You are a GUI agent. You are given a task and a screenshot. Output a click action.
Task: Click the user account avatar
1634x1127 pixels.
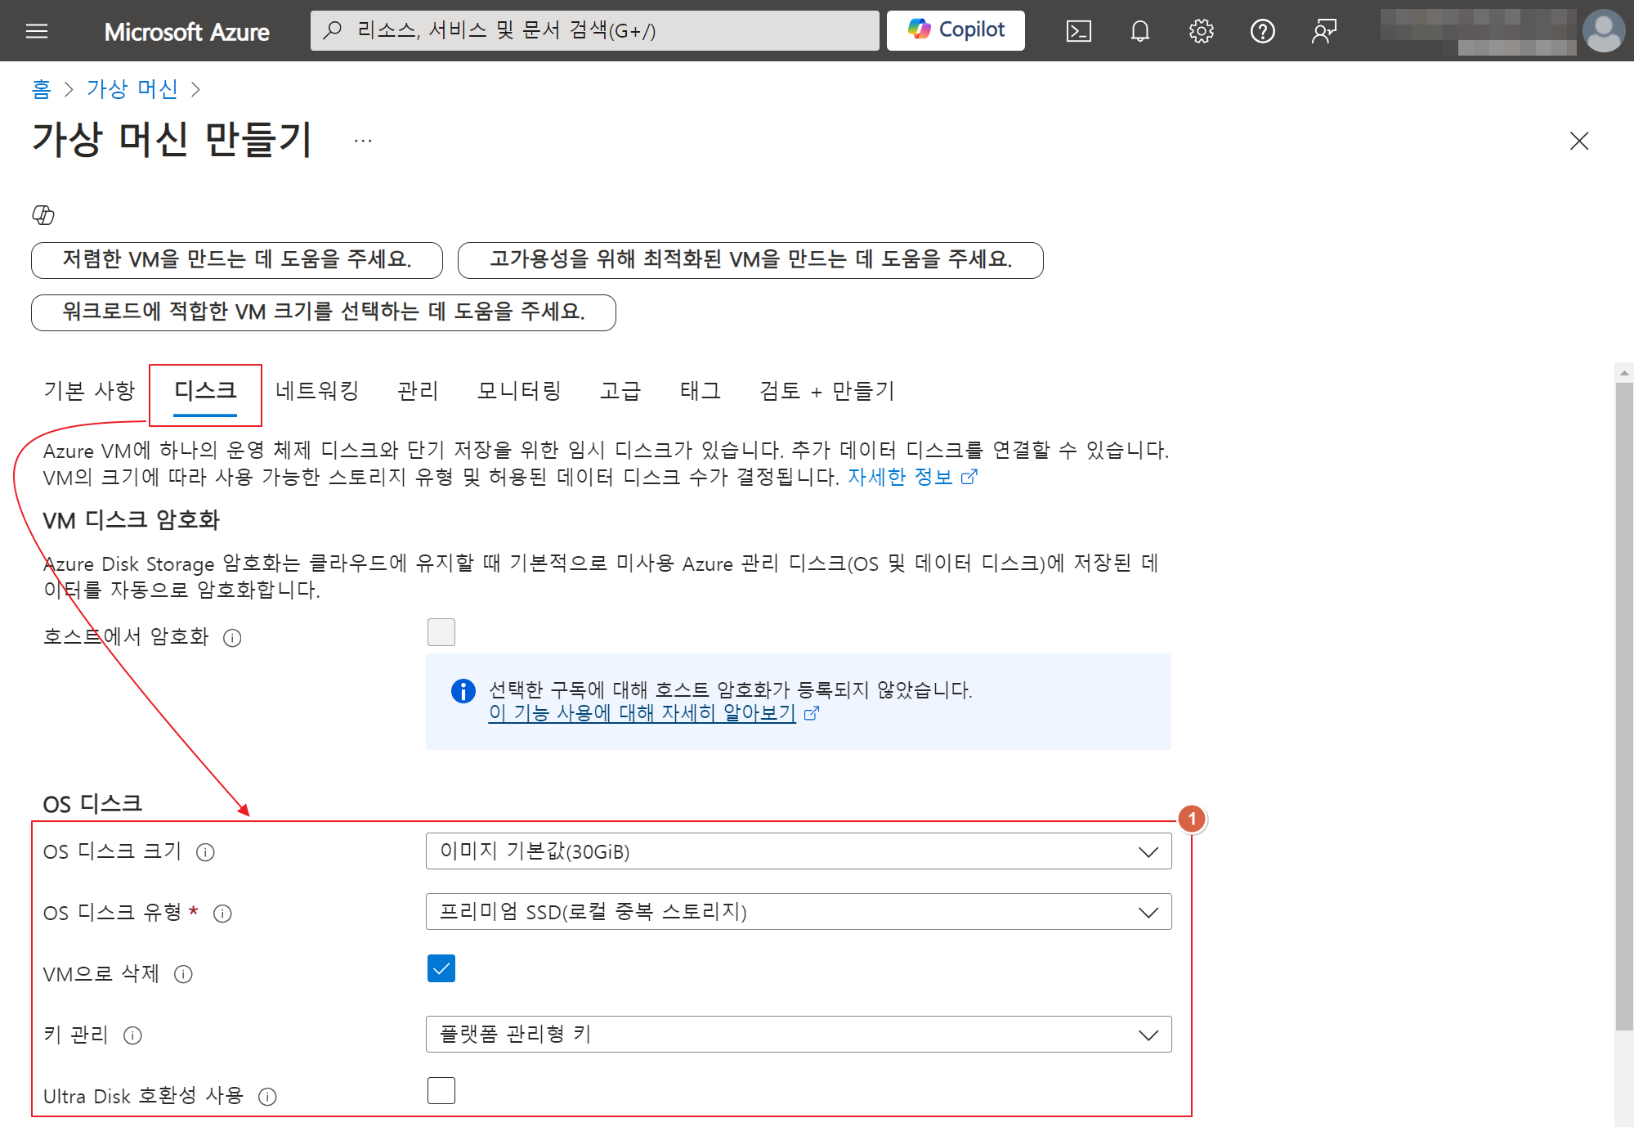pyautogui.click(x=1603, y=31)
